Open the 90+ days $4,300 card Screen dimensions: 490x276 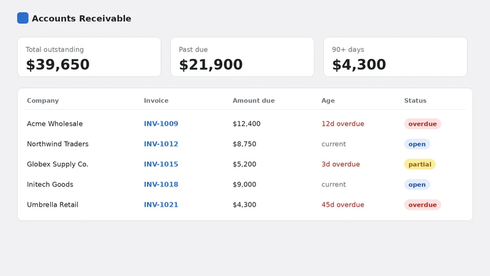coord(396,57)
